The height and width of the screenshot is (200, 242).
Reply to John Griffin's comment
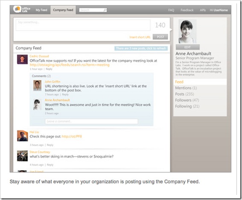[x=65, y=94]
